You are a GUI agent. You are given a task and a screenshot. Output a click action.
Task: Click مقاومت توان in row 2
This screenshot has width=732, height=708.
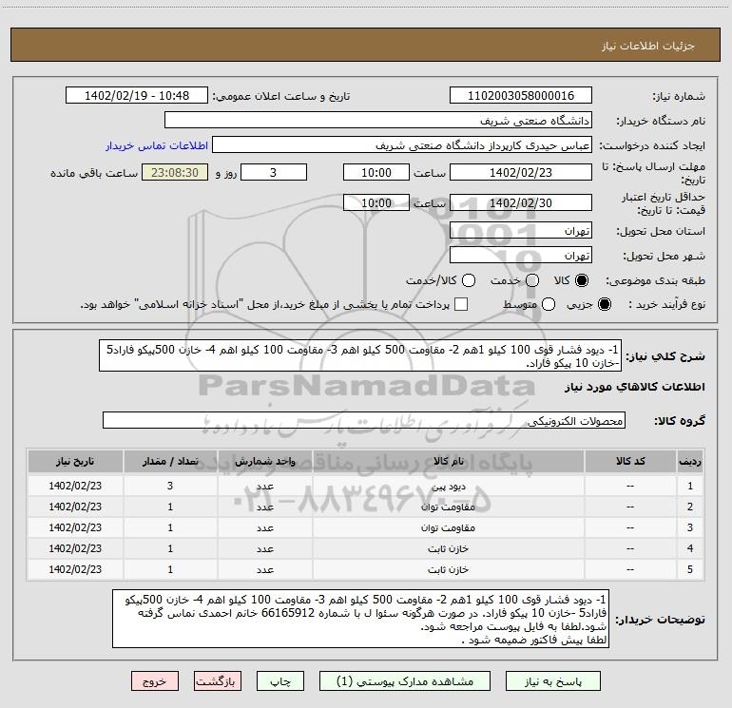[x=448, y=507]
